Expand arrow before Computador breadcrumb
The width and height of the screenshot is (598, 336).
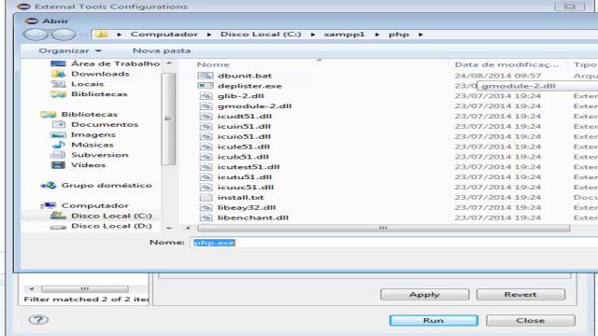(x=119, y=35)
